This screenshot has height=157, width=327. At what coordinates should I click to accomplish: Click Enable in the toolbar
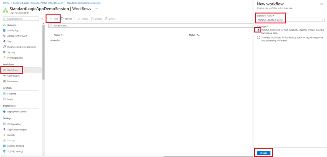coord(83,19)
